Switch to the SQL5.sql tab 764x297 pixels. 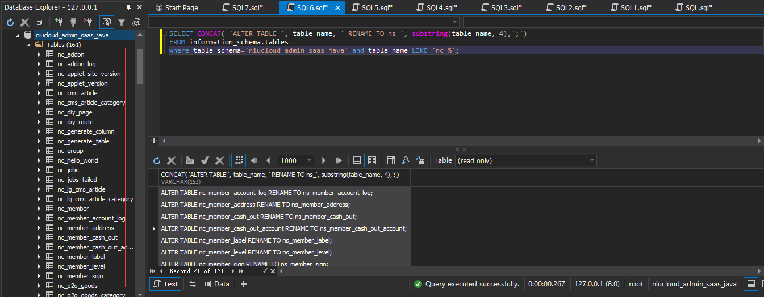373,7
